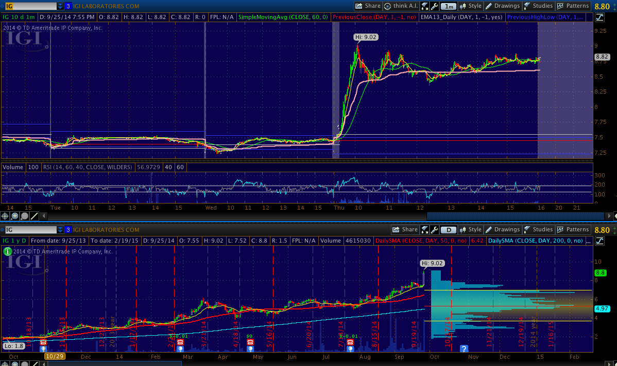617x366 pixels.
Task: Change the 1m timeframe in top chart
Action: pos(449,6)
